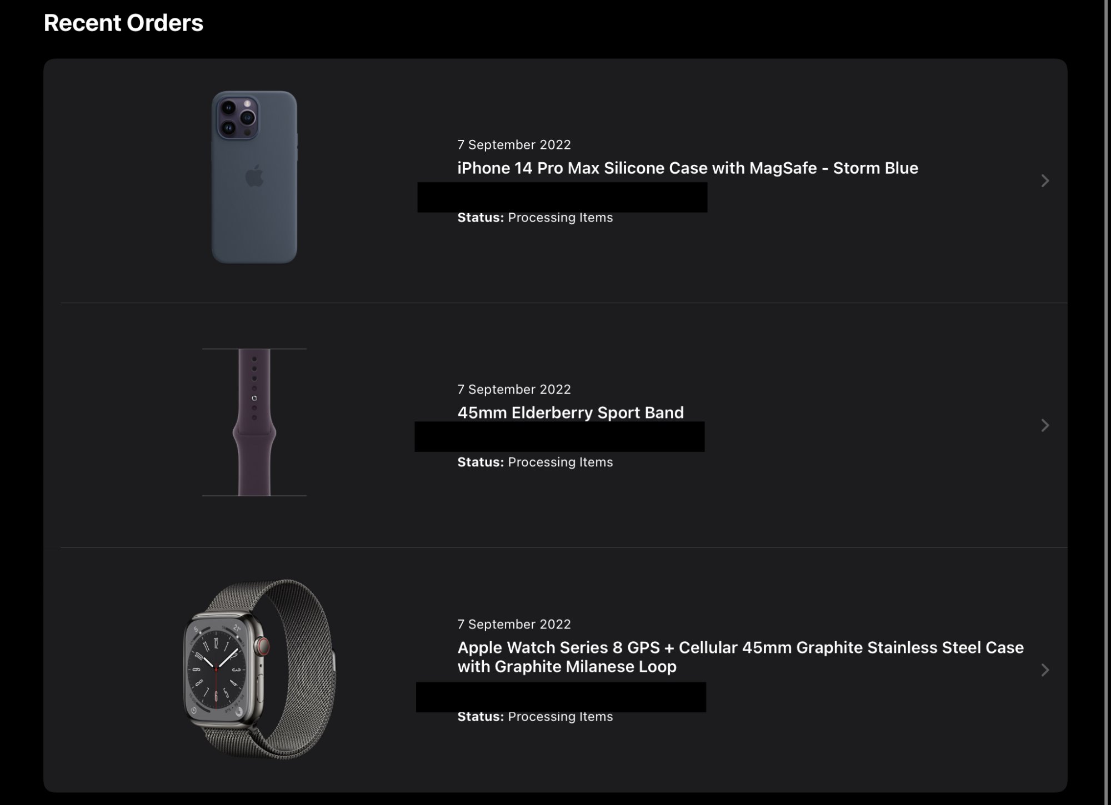This screenshot has width=1111, height=805.
Task: Click the iPhone 14 Pro Max case image
Action: pos(254,177)
